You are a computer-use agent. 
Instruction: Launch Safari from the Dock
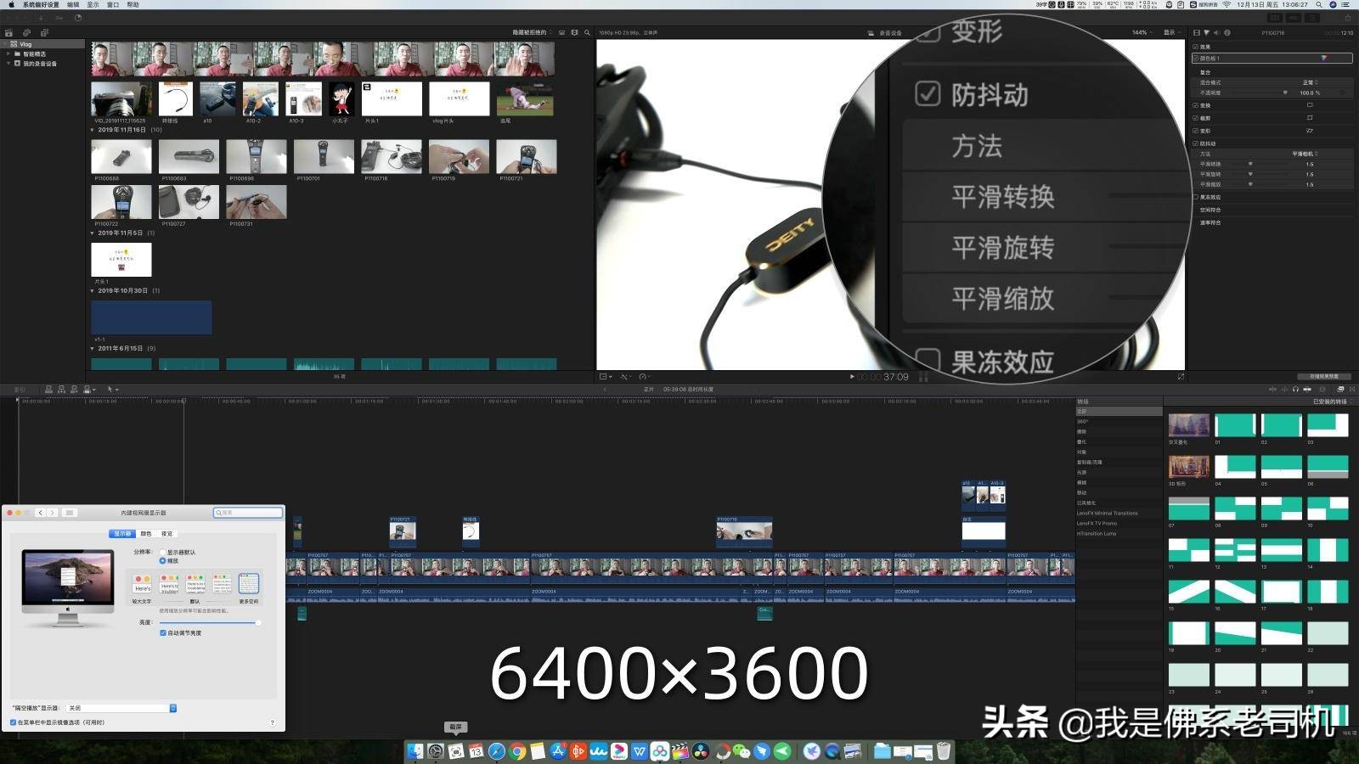pos(496,751)
